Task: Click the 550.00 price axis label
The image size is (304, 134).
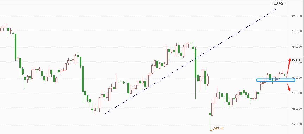Action: [297, 109]
